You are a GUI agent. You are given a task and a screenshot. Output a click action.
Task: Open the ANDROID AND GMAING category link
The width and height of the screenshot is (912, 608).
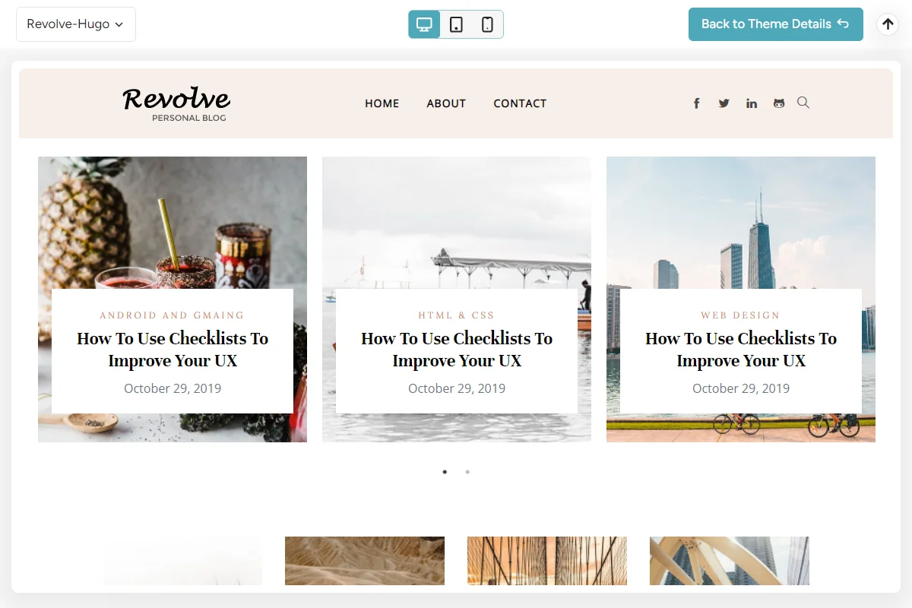[x=173, y=315]
